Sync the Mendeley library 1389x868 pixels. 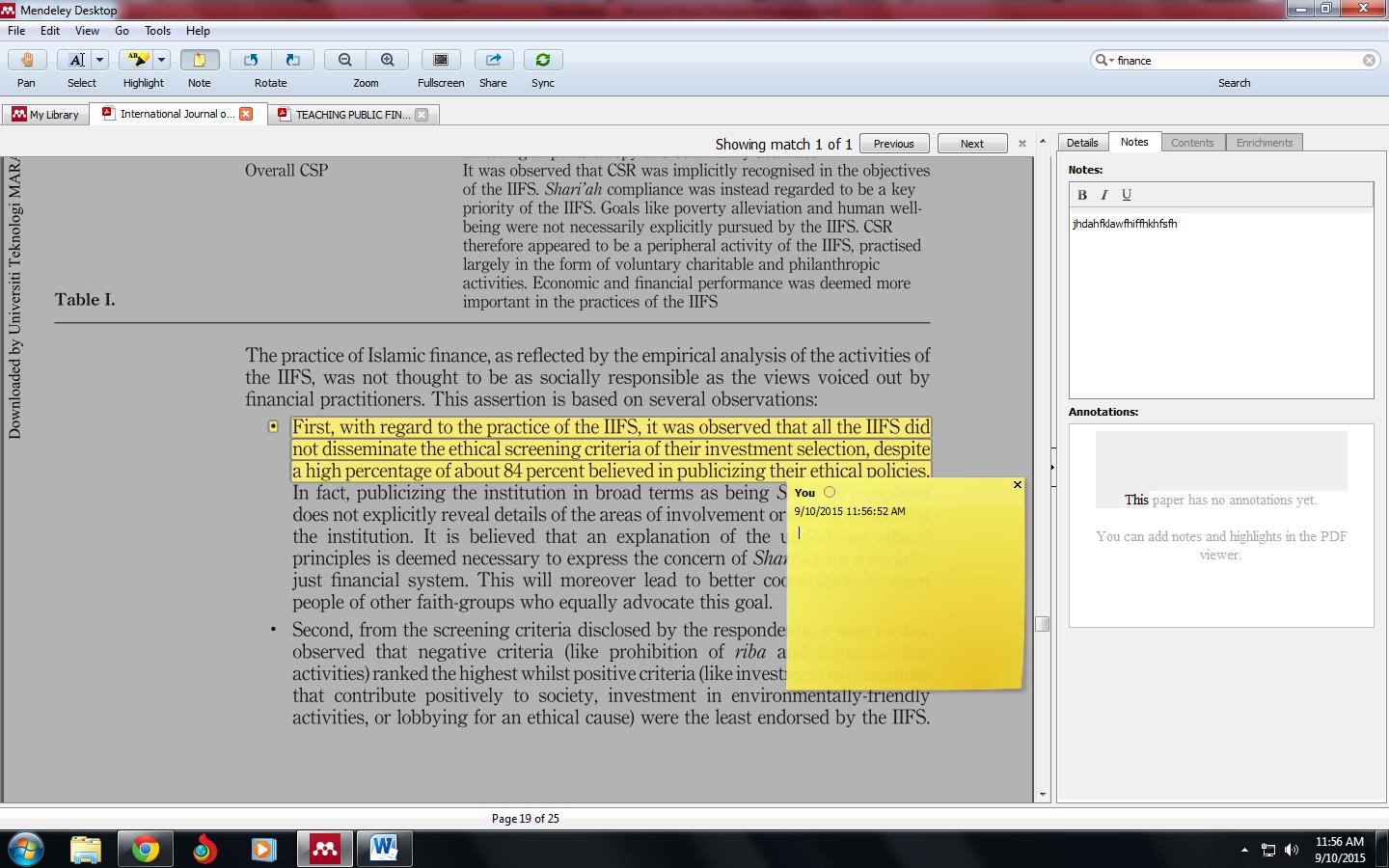click(542, 59)
